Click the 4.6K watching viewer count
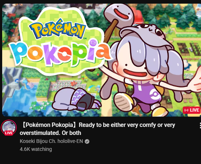Image resolution: width=201 pixels, height=164 pixels. pos(36,149)
